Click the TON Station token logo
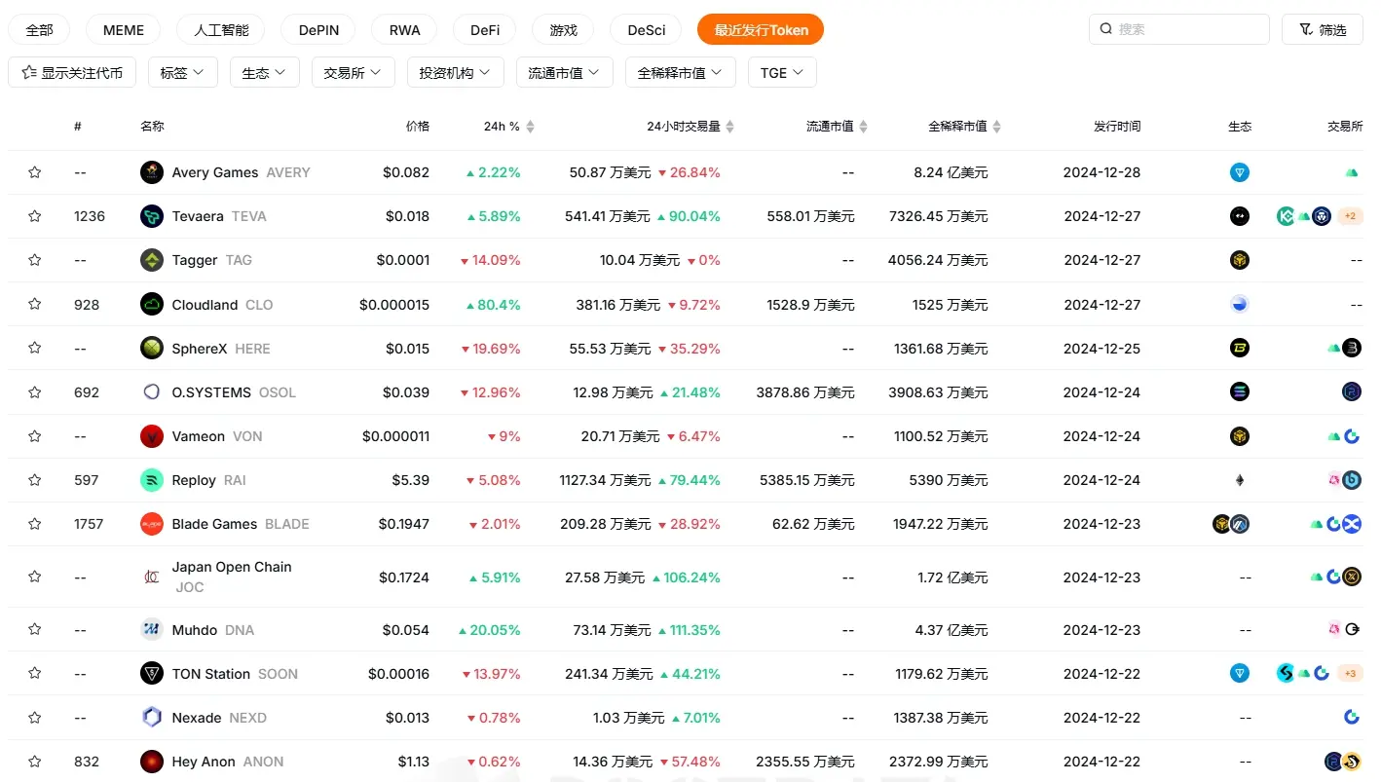Screen dimensions: 1381x782 [152, 674]
